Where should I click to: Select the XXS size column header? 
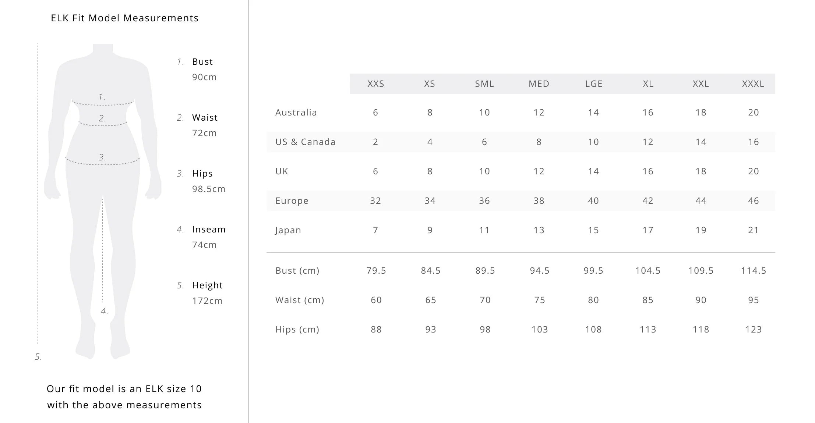[x=376, y=84]
